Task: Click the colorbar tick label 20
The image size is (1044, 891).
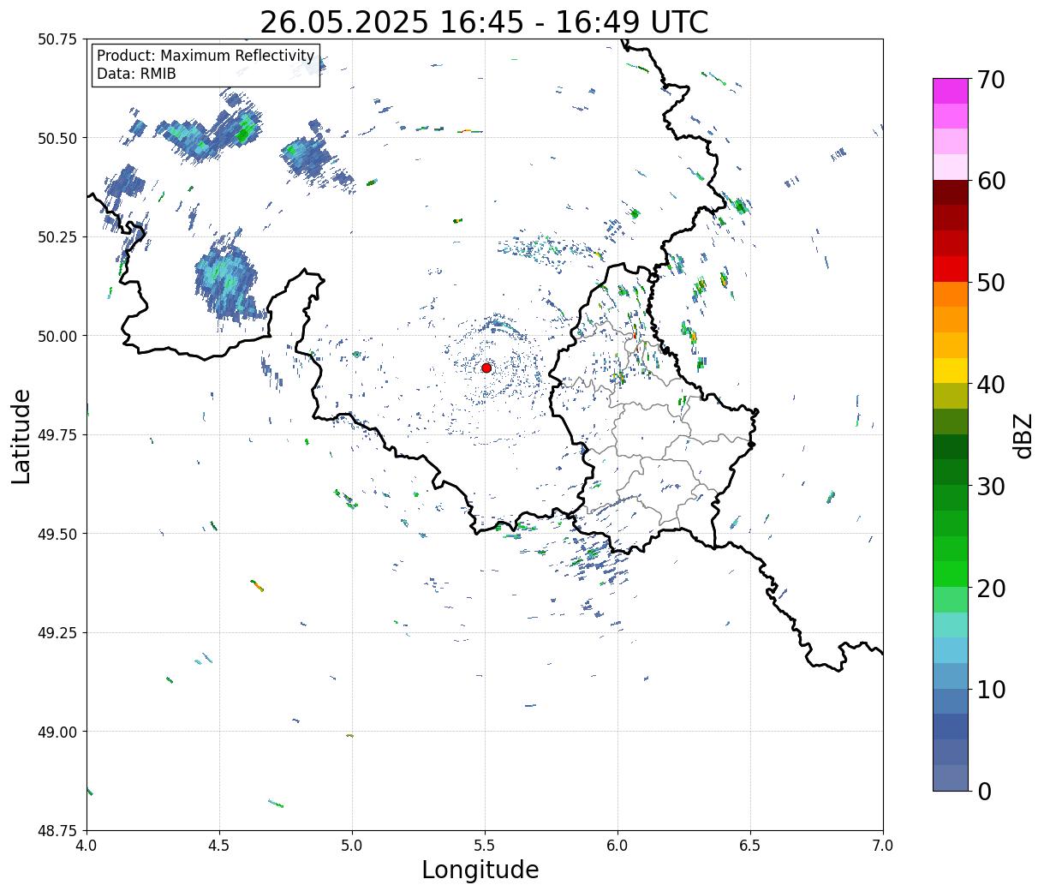Action: [990, 588]
